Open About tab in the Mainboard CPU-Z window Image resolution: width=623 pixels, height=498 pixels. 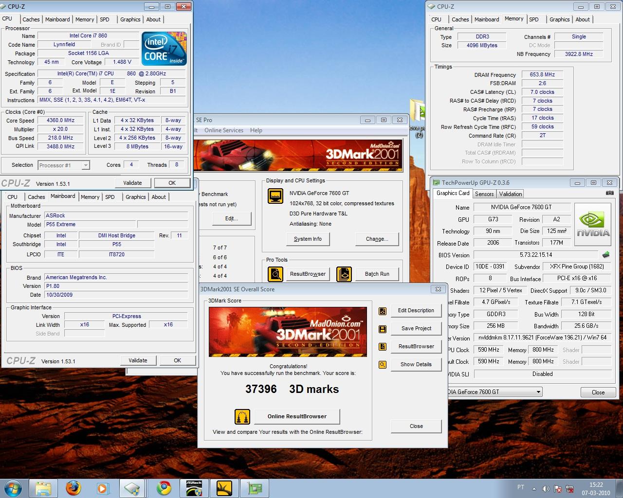pyautogui.click(x=159, y=197)
